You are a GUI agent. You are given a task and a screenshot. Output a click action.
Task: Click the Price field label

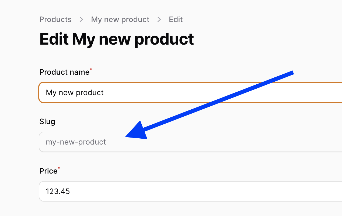(48, 171)
